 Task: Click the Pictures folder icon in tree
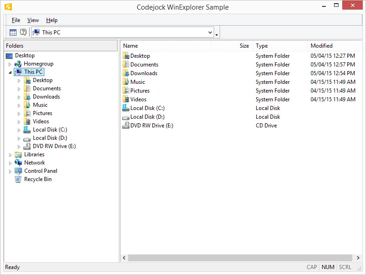[27, 113]
